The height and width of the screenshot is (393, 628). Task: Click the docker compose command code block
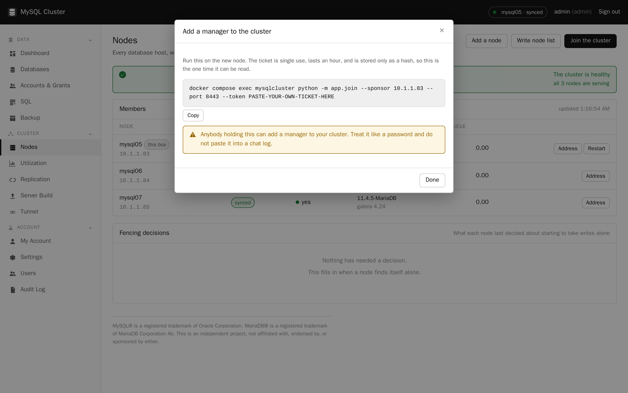point(314,93)
